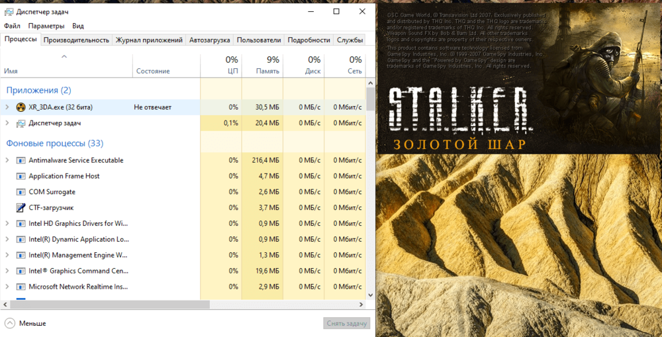Select the Приложения (2) group header
Viewport: 662px width, 337px height.
pos(38,90)
